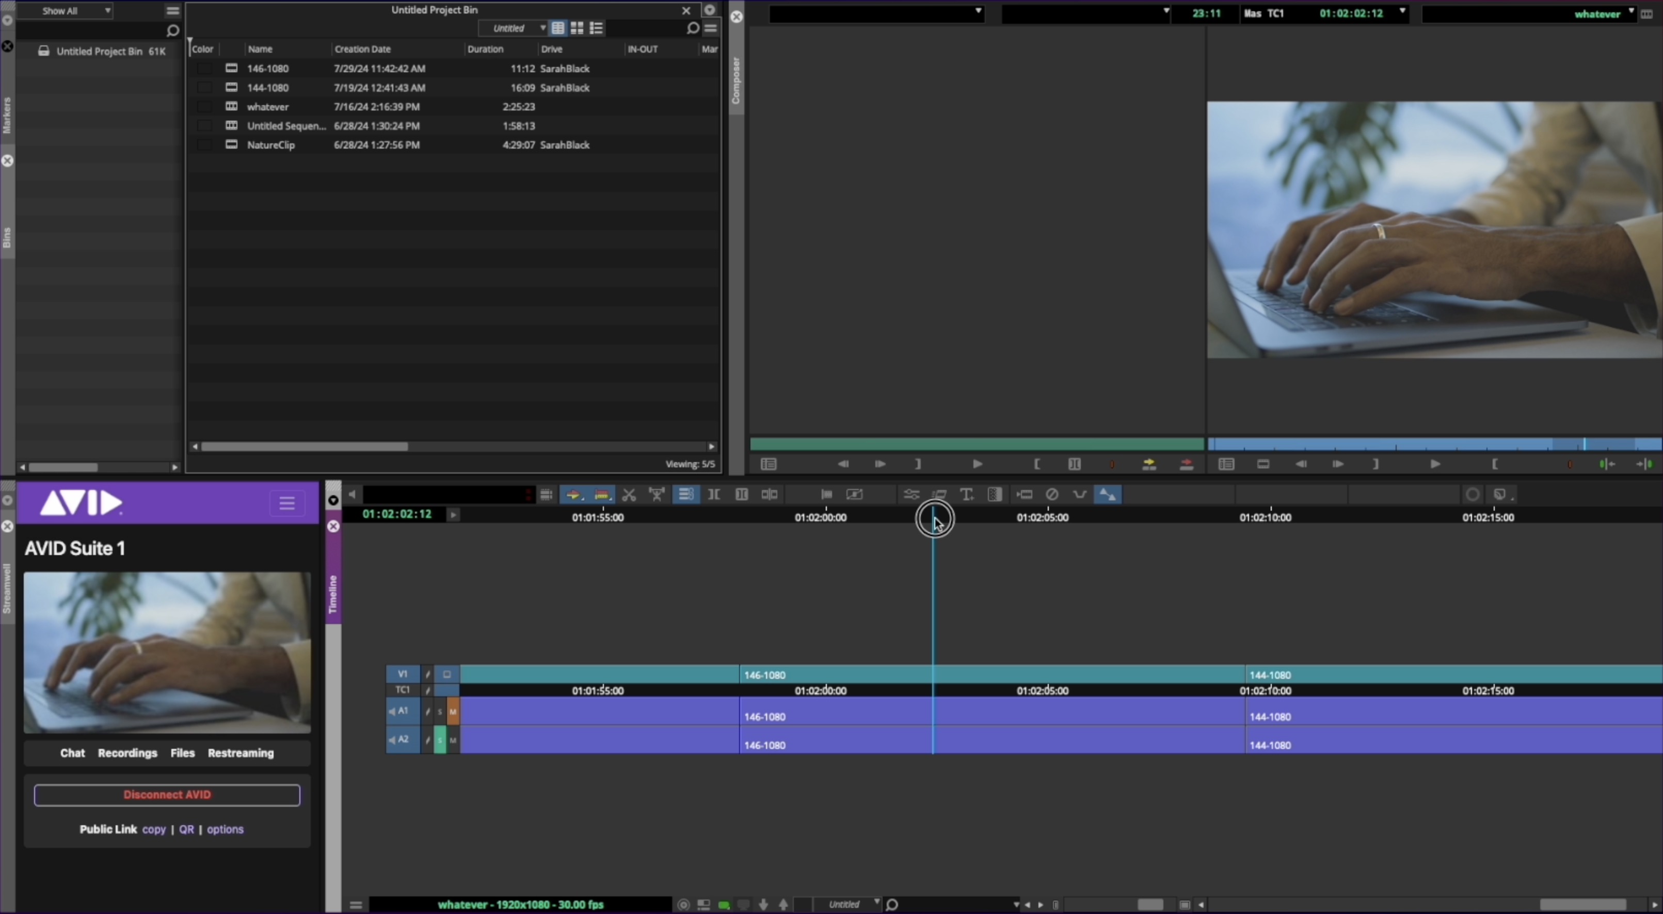Toggle mute on A1 audio track
The height and width of the screenshot is (914, 1663).
453,711
